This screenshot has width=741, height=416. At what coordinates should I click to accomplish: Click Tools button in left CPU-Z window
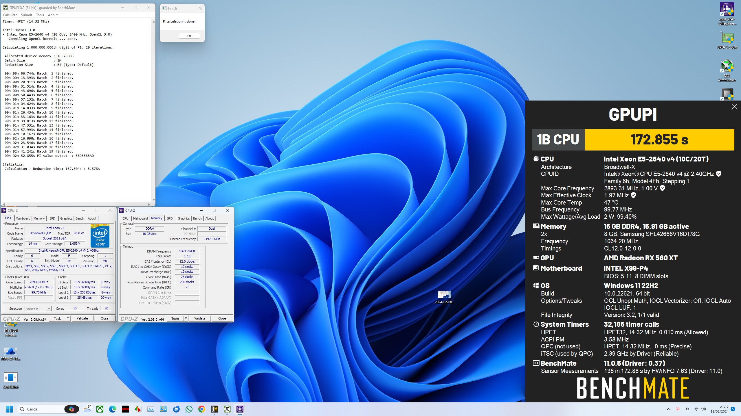(x=58, y=318)
